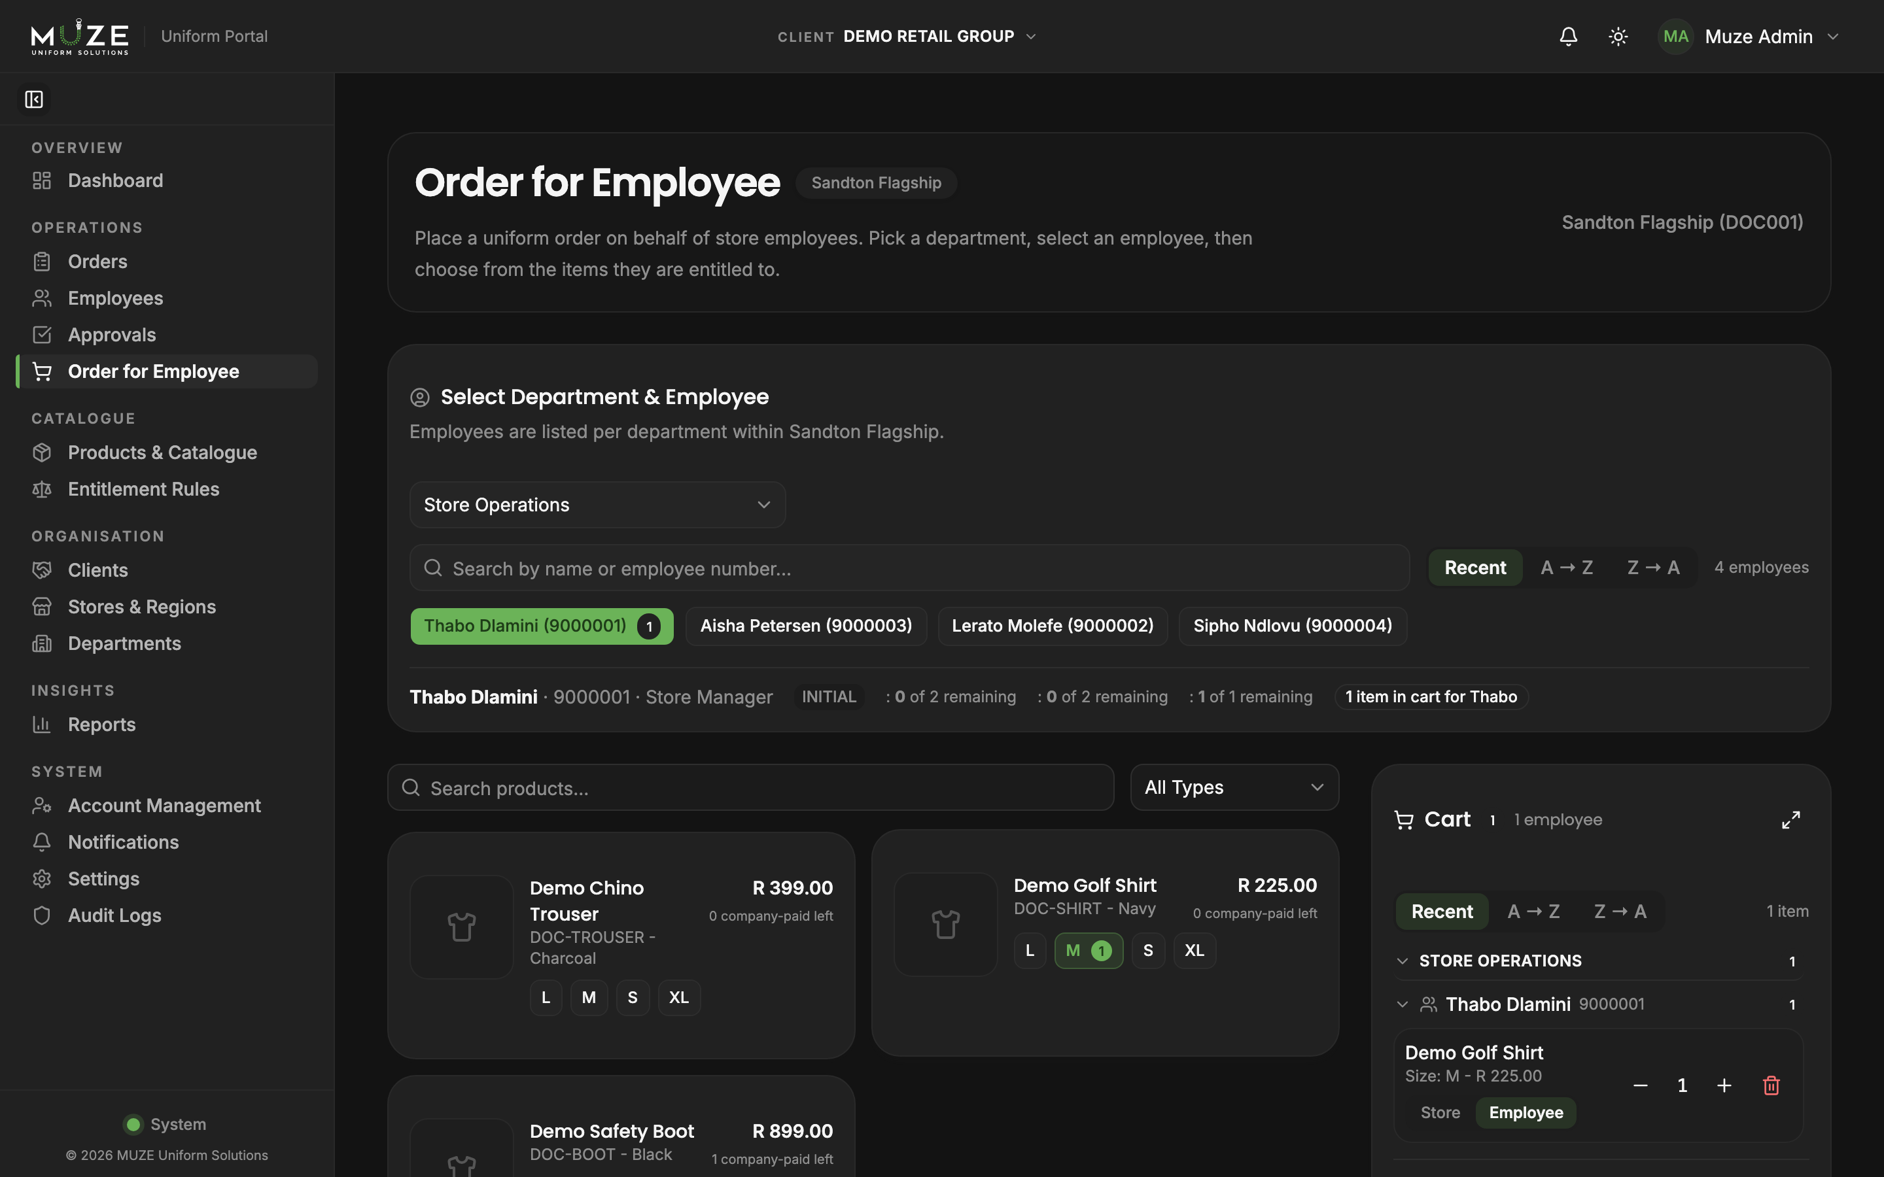Viewport: 1884px width, 1177px height.
Task: Go to Employees page
Action: point(167,298)
